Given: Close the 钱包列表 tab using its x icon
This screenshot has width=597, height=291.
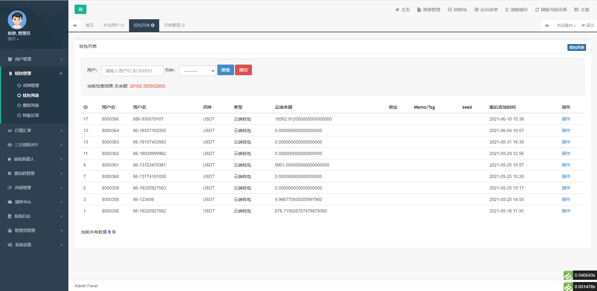Looking at the screenshot, I should click(153, 25).
